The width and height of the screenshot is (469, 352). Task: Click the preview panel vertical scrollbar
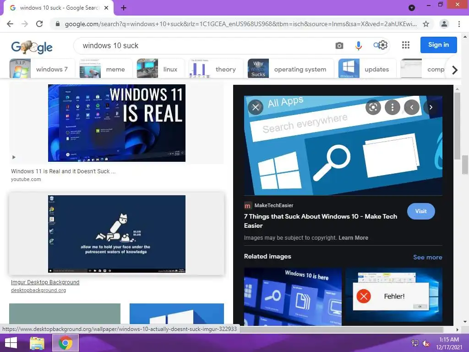click(x=457, y=126)
